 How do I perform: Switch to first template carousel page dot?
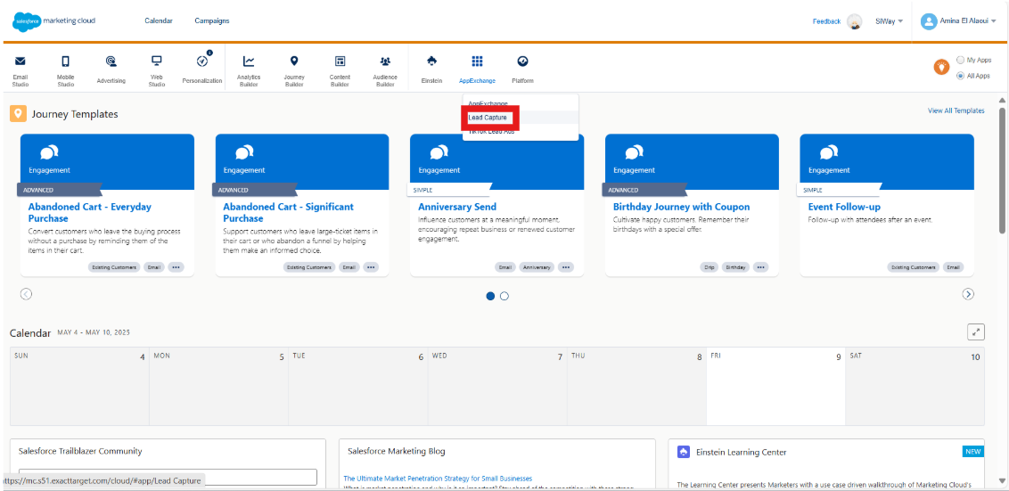point(490,296)
